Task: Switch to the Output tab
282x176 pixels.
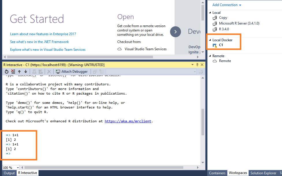Action: coord(9,173)
